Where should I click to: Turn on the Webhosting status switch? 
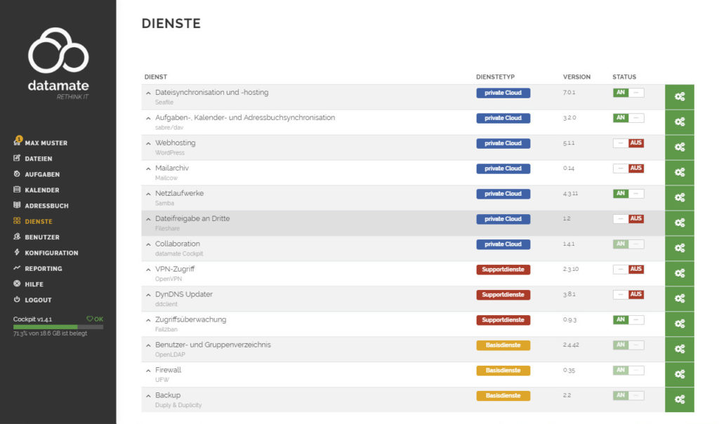pos(628,143)
